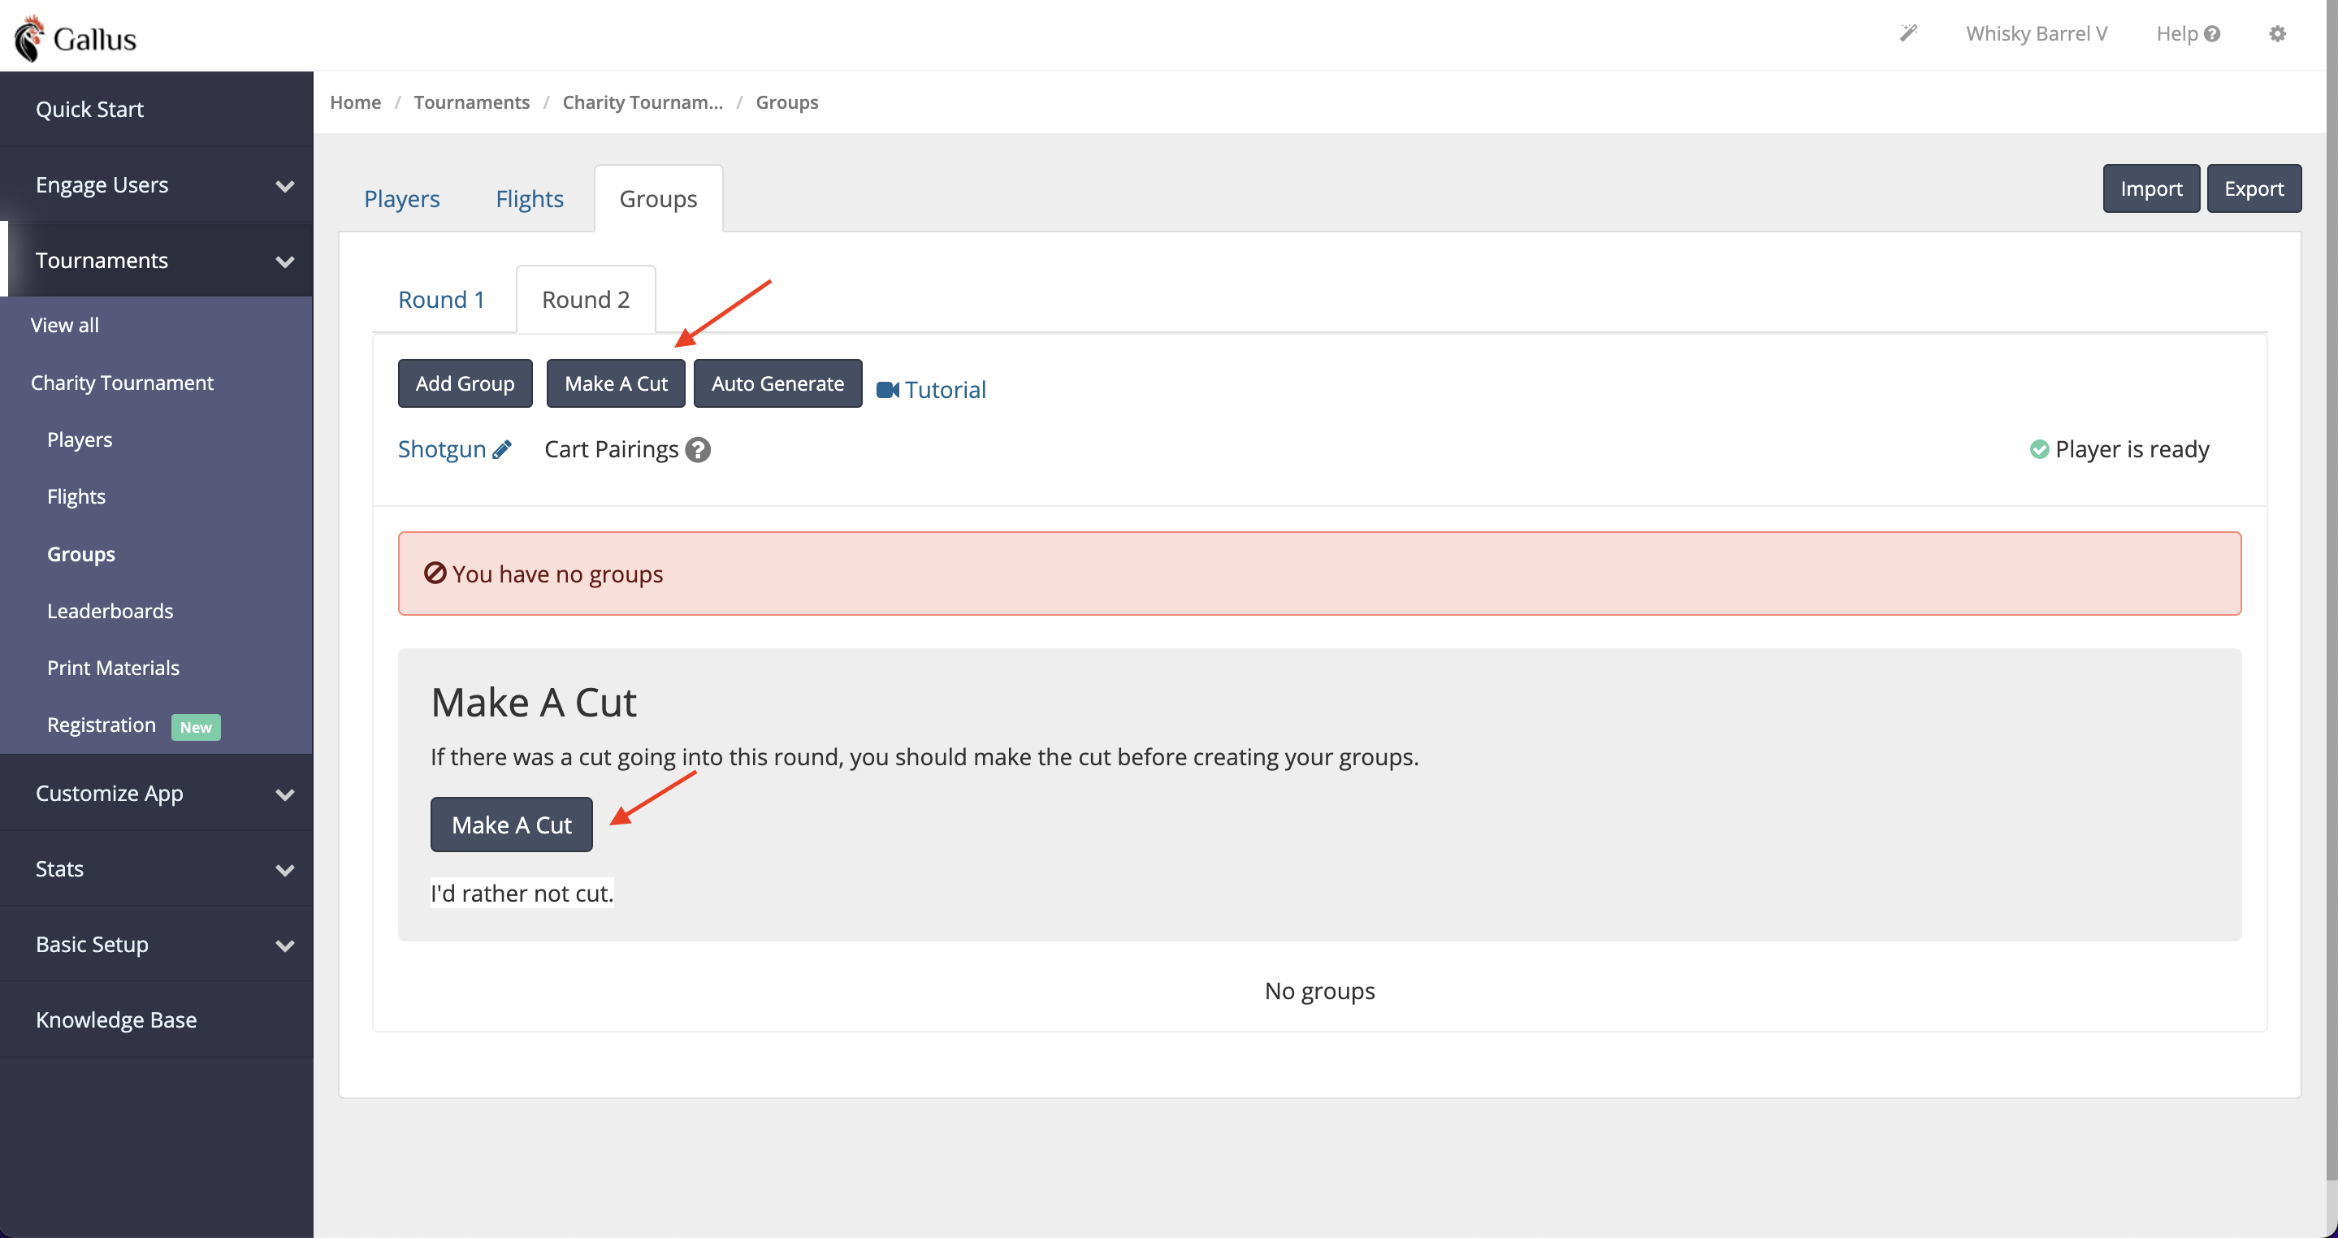Viewport: 2338px width, 1238px height.
Task: Open the settings gear icon
Action: pos(2277,33)
